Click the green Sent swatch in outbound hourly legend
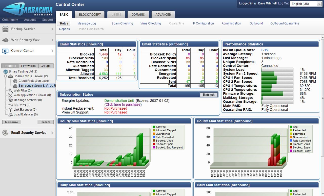324x196 pixels. coord(291,127)
